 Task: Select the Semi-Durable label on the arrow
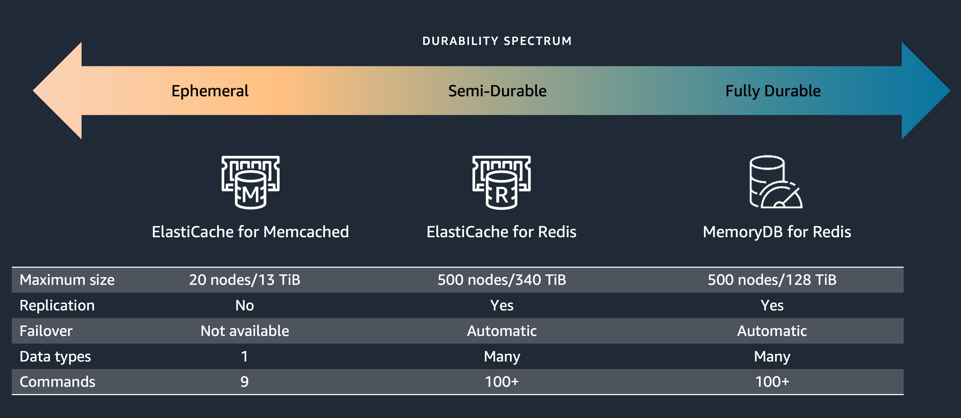coord(497,91)
